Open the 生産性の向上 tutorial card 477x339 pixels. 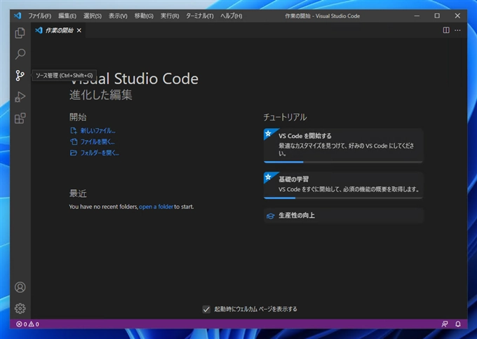(x=343, y=216)
